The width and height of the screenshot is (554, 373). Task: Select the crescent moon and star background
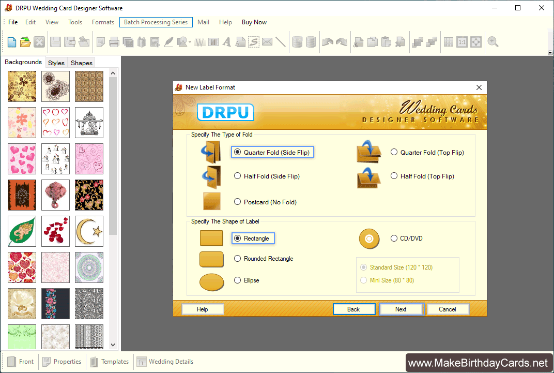89,231
